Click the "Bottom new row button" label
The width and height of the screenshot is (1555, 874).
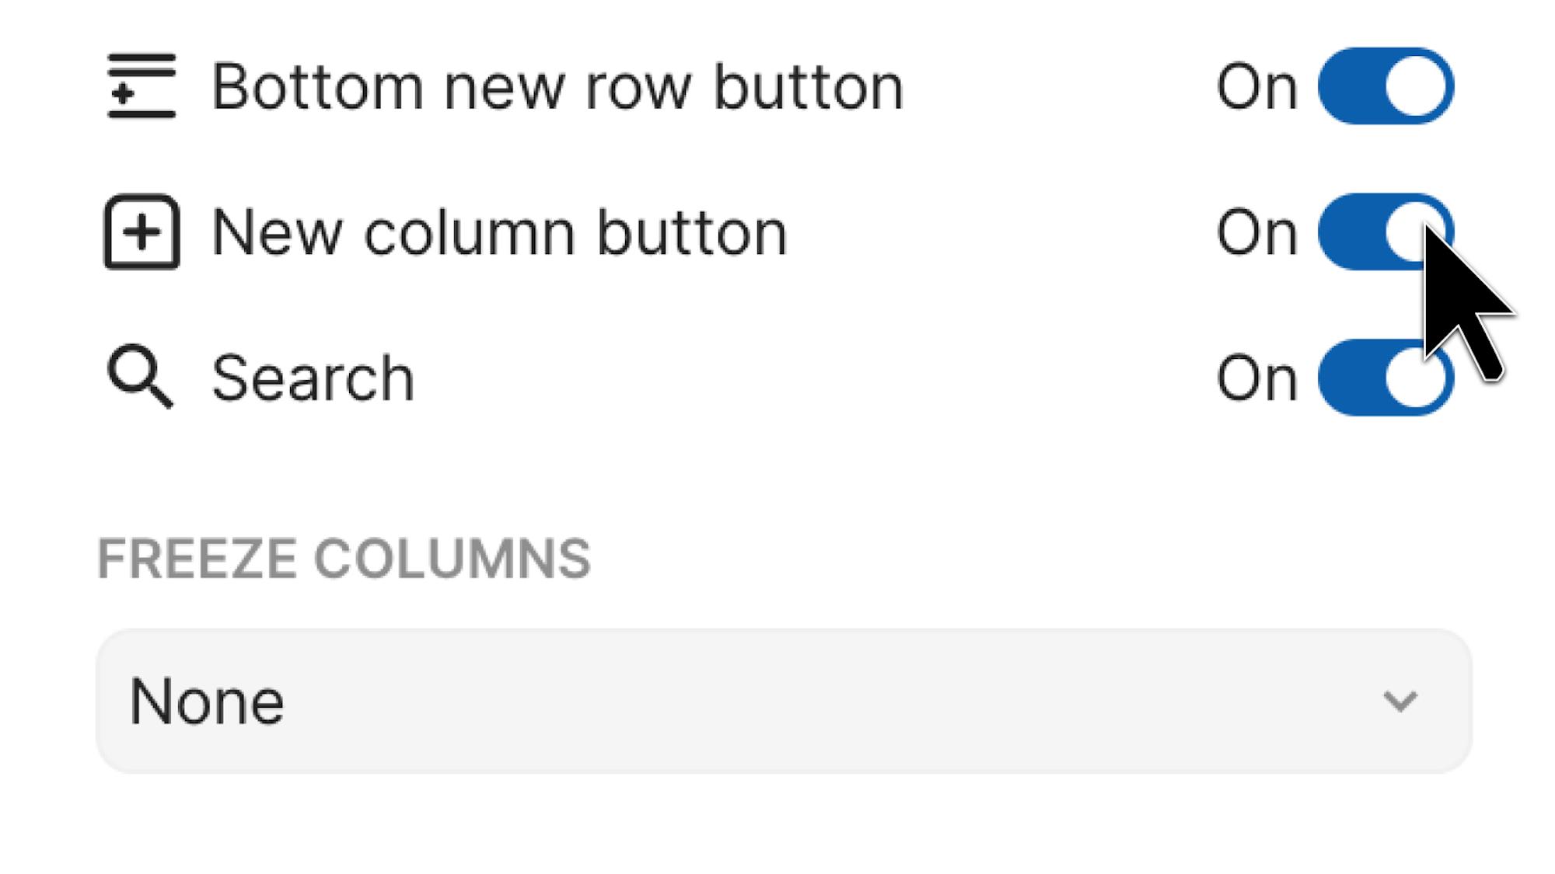(557, 86)
